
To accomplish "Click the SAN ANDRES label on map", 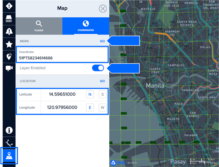I will pos(193,114).
